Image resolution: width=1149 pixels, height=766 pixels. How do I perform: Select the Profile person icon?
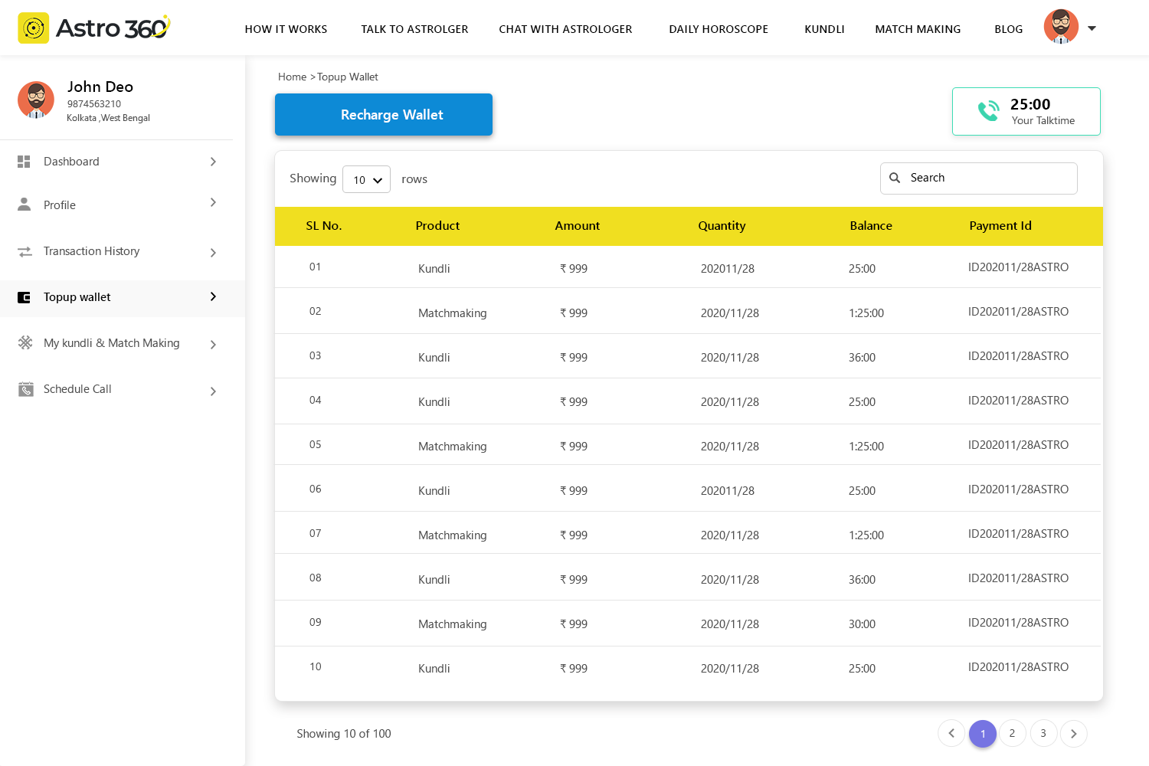point(25,205)
